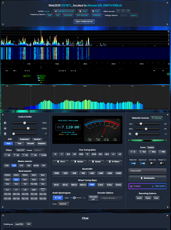
Task: Enable the CTCSS filter
Action: [x=43, y=155]
